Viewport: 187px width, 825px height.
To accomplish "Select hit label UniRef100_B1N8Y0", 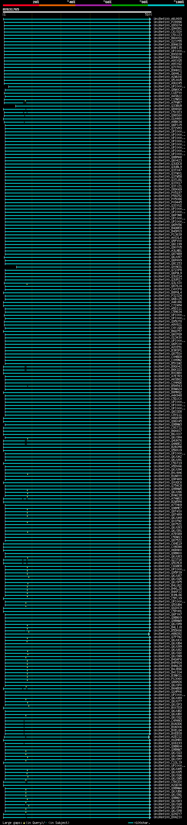I will click(x=168, y=476).
